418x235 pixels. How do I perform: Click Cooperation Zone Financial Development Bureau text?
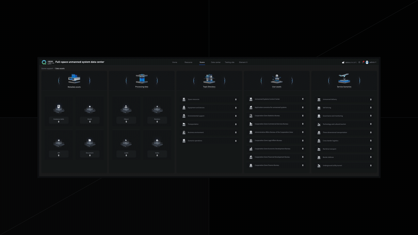(x=272, y=157)
